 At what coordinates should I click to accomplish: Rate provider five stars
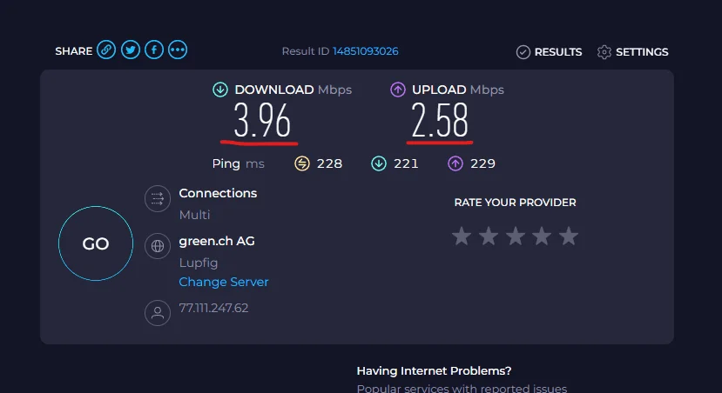tap(569, 236)
